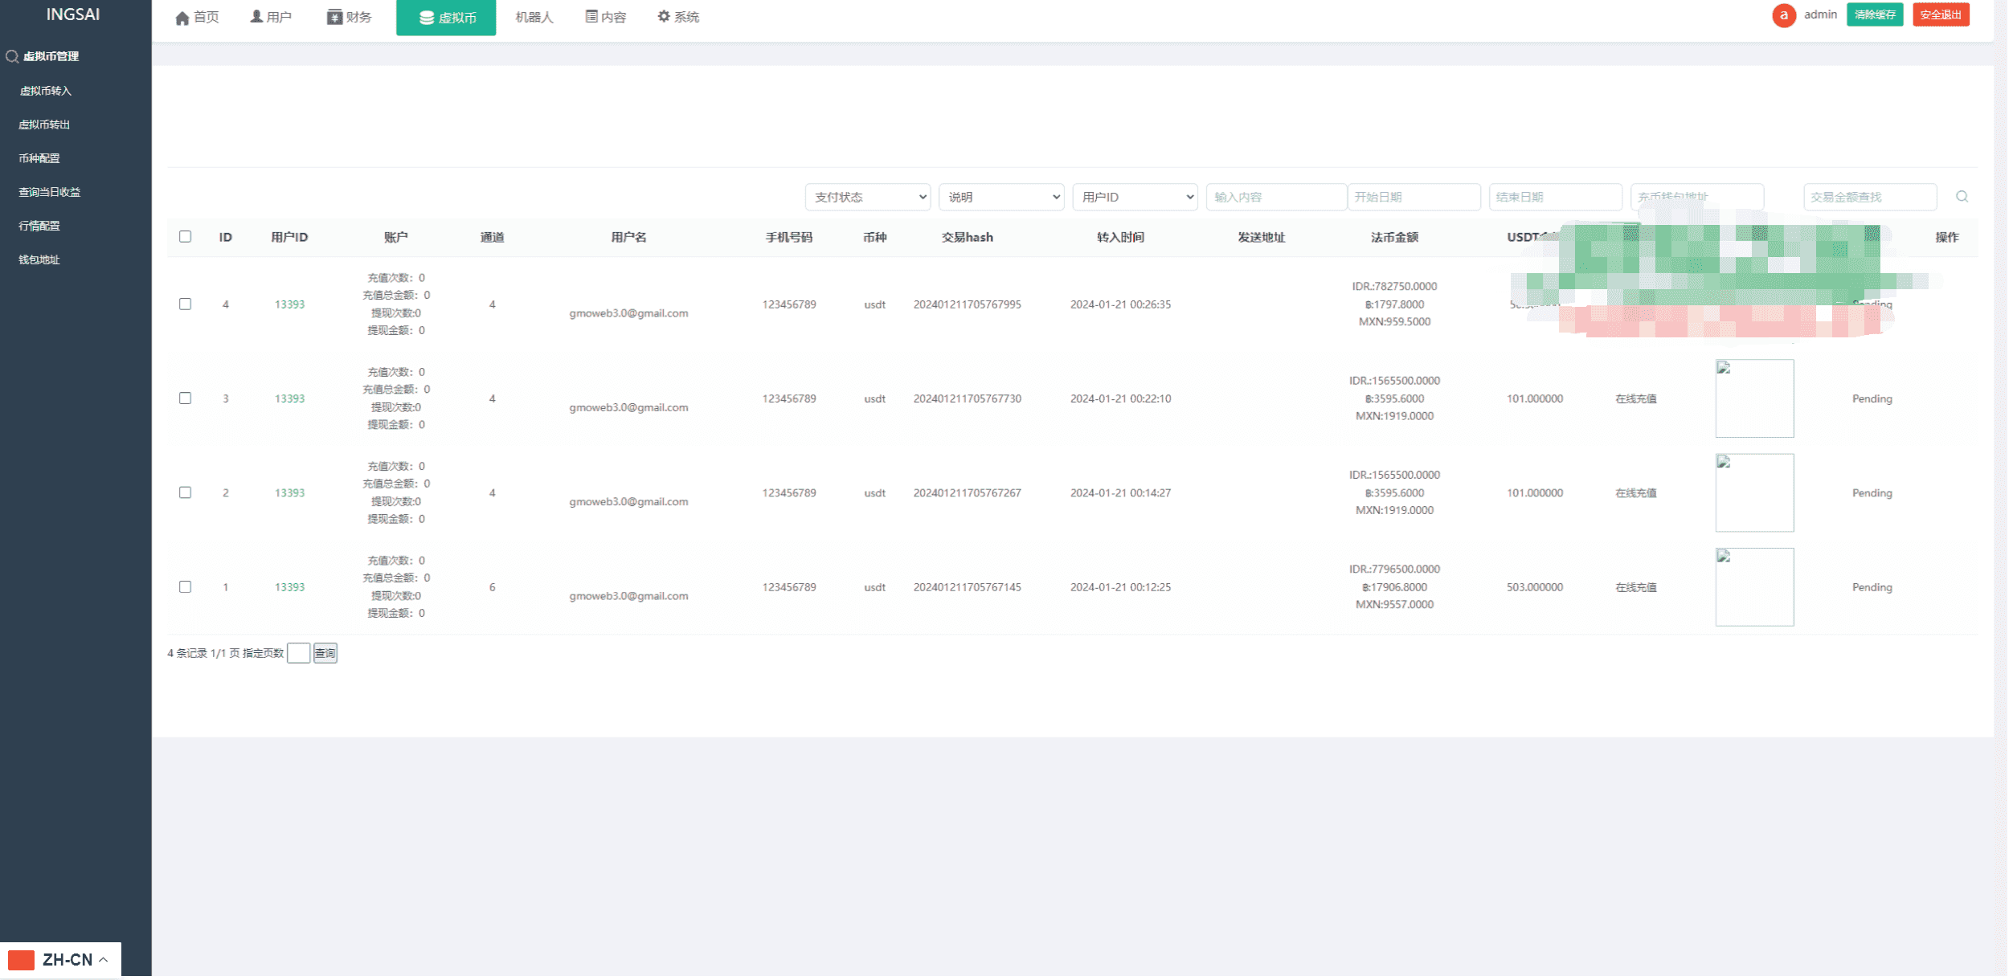Click the red 安全退出 button
This screenshot has width=2013, height=980.
tap(1940, 14)
